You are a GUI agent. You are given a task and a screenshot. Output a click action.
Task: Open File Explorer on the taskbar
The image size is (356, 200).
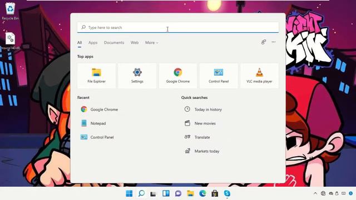(x=190, y=193)
